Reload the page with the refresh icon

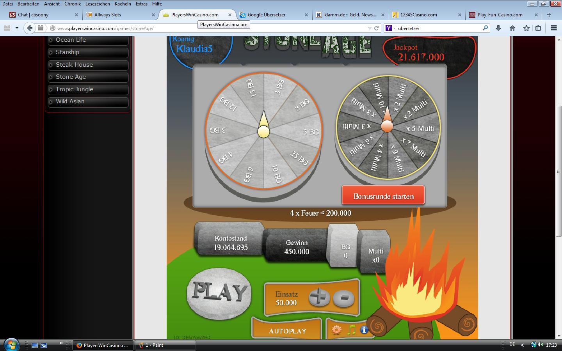(x=376, y=28)
